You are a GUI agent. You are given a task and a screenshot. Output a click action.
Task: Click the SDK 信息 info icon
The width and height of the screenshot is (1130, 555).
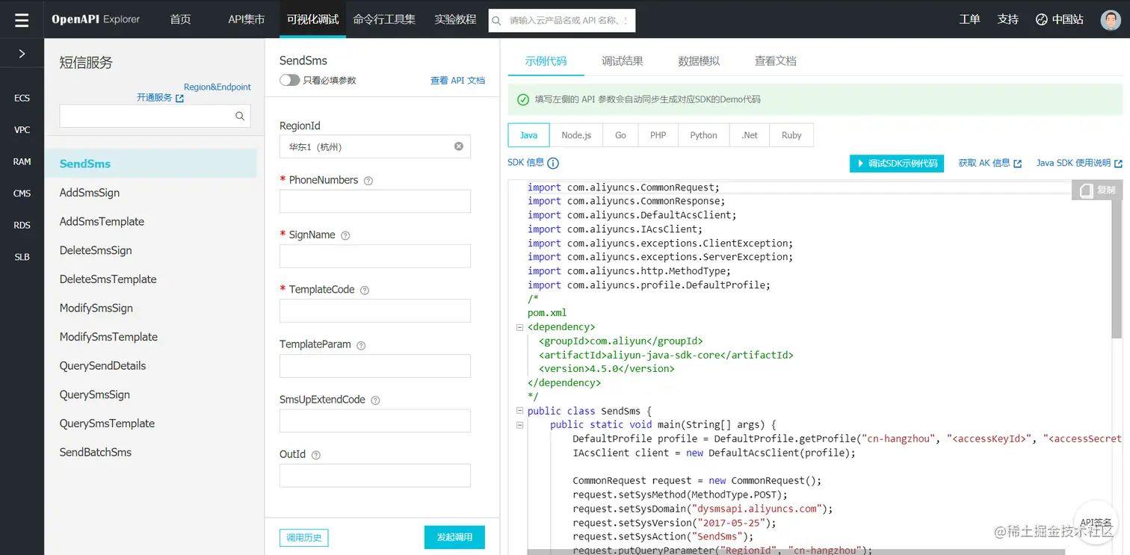[x=553, y=163]
